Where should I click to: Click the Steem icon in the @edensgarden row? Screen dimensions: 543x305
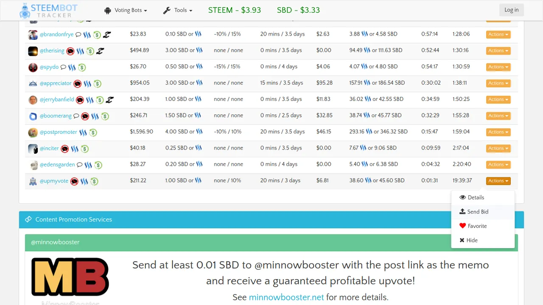pos(88,165)
